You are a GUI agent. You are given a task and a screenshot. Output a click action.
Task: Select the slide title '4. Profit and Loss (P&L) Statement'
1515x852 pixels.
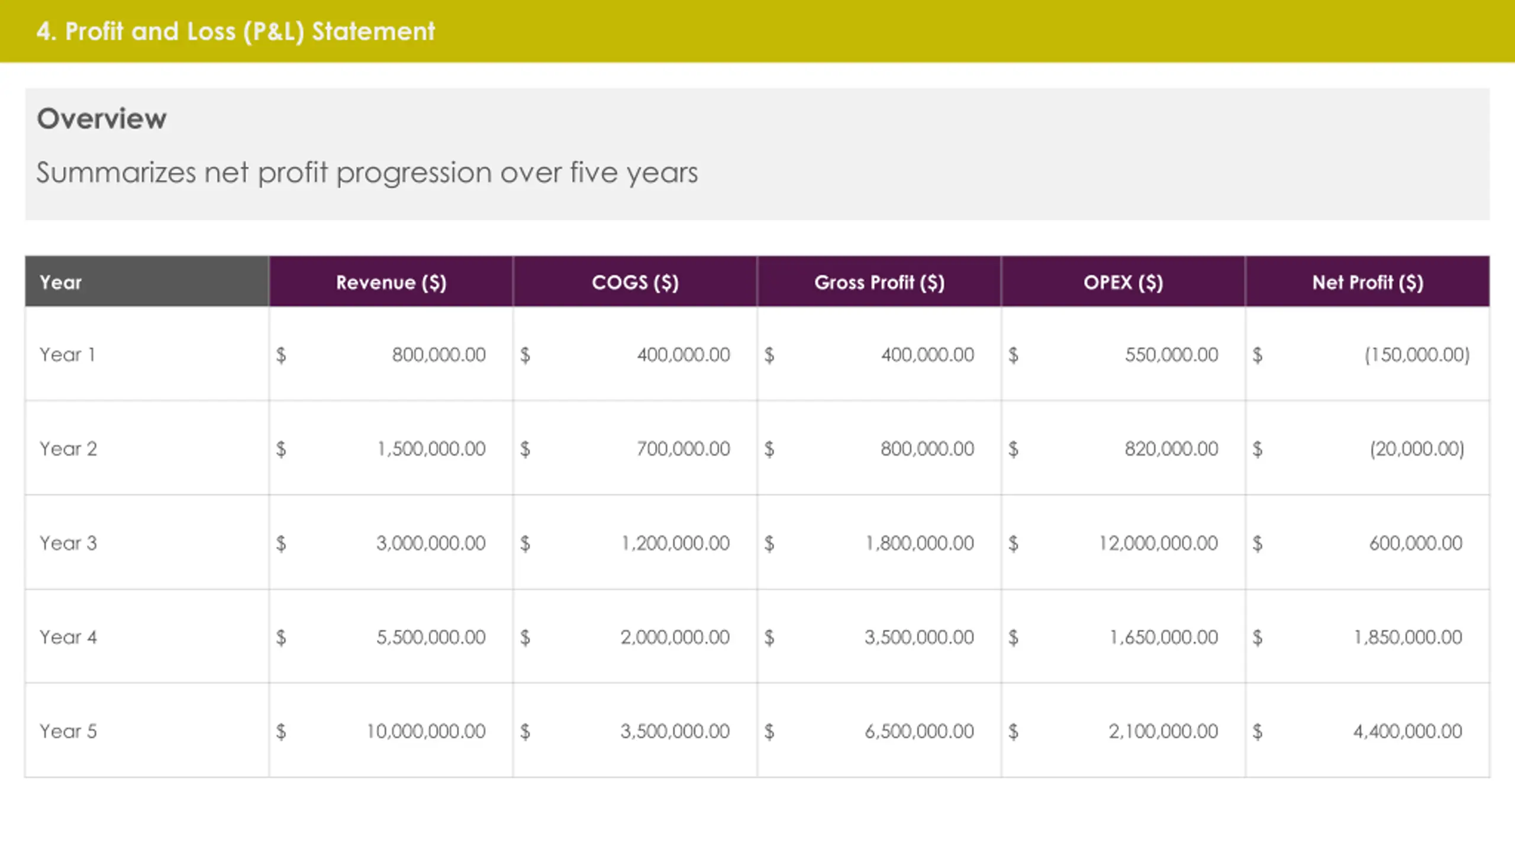[235, 31]
